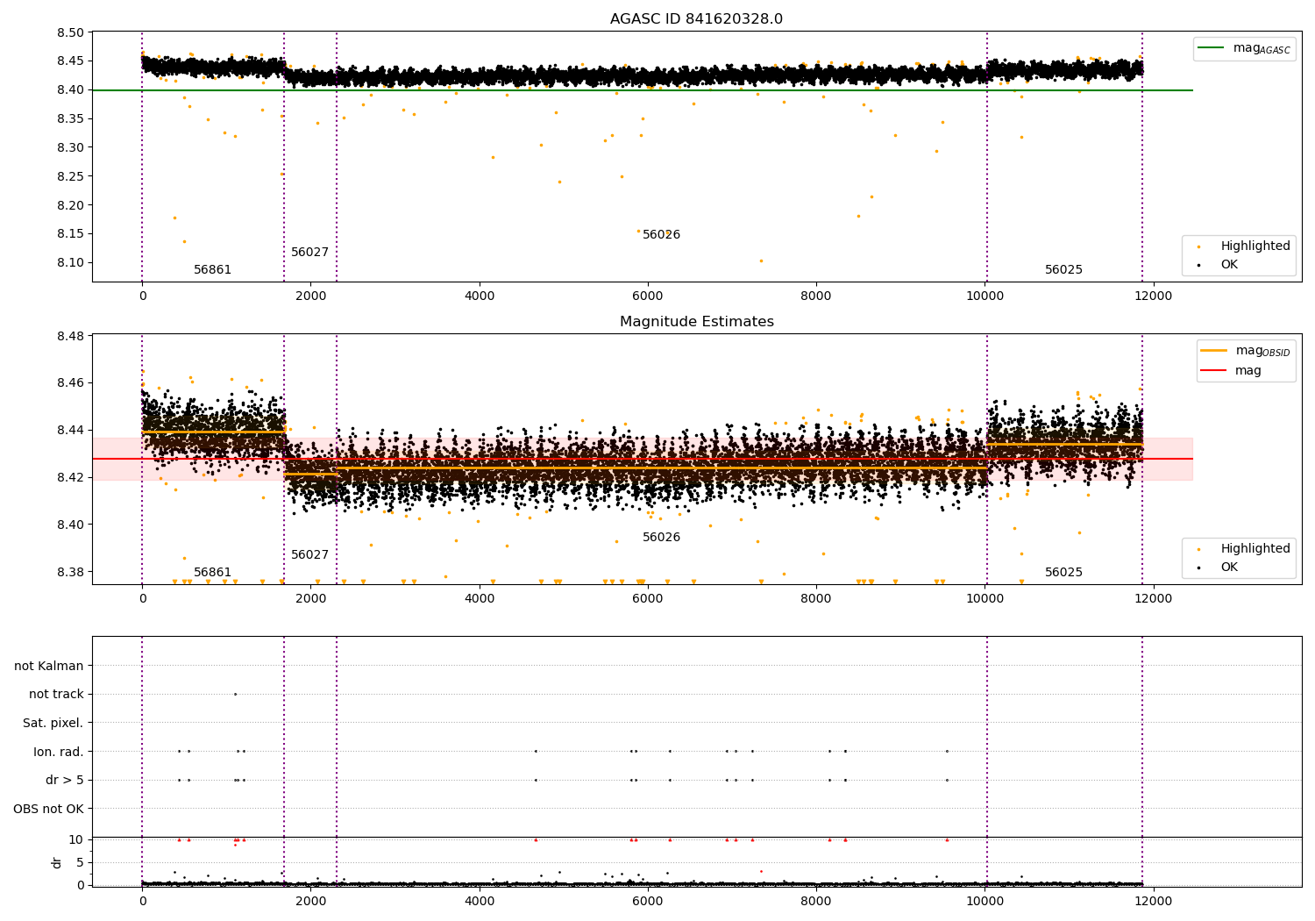This screenshot has height=921, width=1315.
Task: Click the 8.46 y-axis tick label
Action: pos(70,383)
